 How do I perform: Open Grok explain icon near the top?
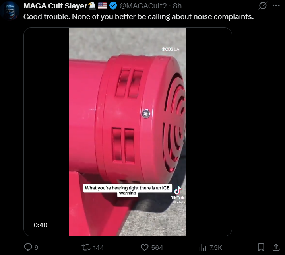[x=263, y=6]
